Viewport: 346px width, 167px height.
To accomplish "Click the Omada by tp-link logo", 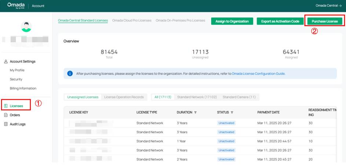I will point(16,6).
